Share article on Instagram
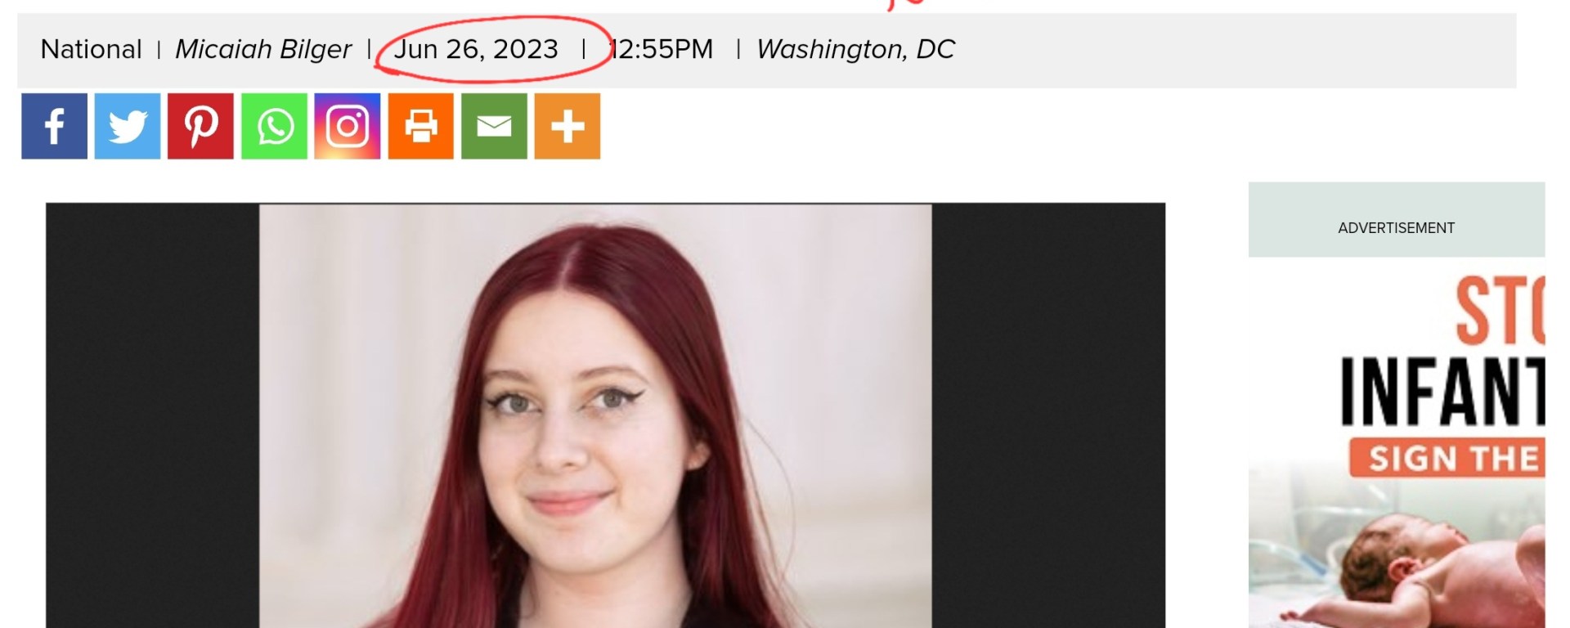 pos(348,126)
